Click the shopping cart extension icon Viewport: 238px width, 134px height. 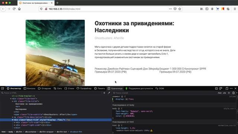coord(218,9)
